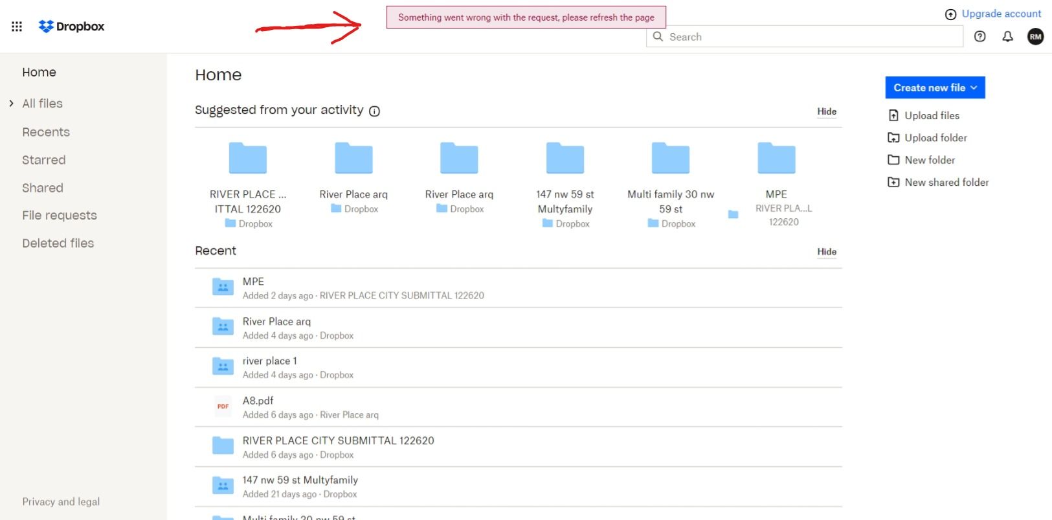Click the New shared folder icon

point(893,182)
